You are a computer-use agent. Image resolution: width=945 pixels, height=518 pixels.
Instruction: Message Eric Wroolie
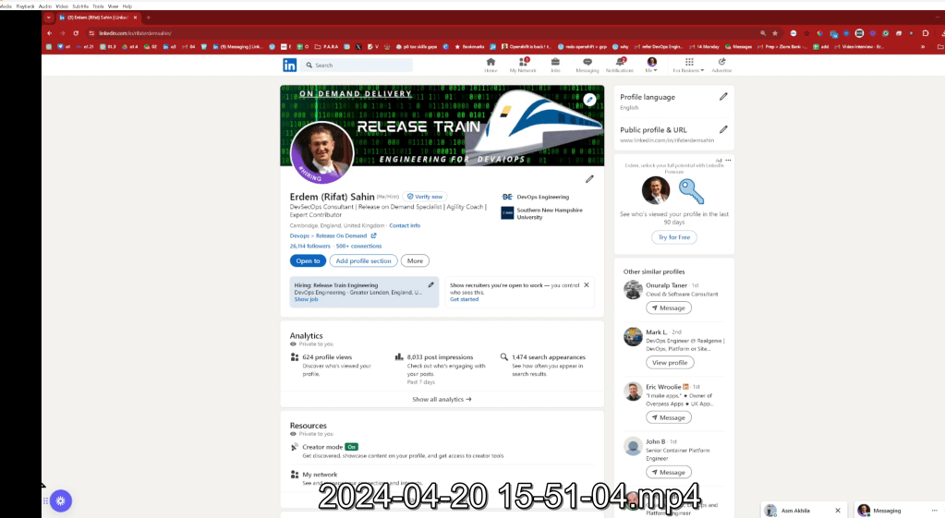[669, 417]
